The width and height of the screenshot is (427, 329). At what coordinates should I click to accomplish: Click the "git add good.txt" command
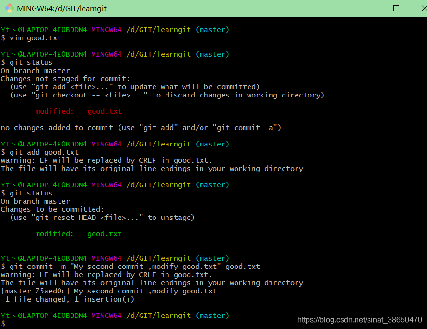(x=40, y=152)
